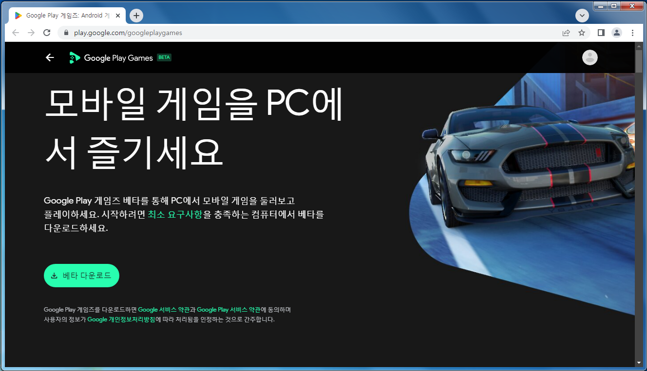The height and width of the screenshot is (371, 647).
Task: Close the Google Play 게임즈 tab
Action: click(118, 16)
